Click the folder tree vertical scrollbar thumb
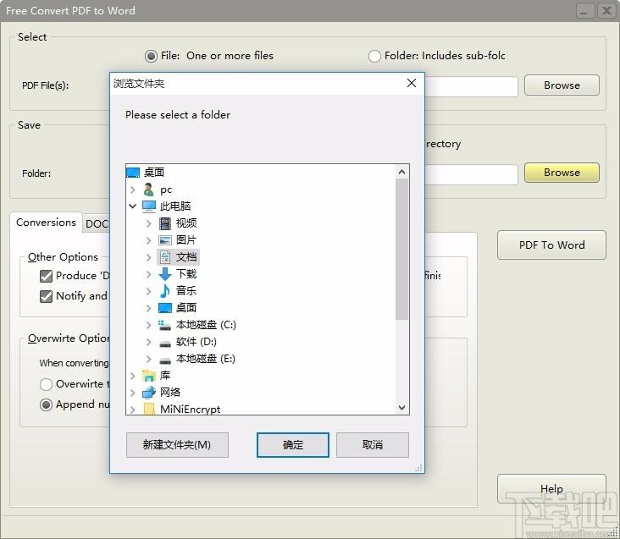620x539 pixels. pyautogui.click(x=401, y=249)
